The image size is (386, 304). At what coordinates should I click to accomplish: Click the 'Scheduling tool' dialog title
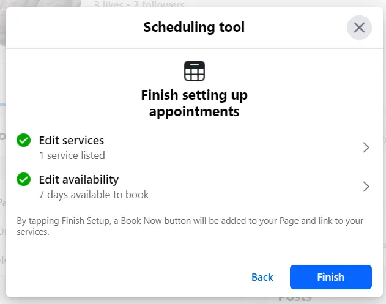[194, 27]
